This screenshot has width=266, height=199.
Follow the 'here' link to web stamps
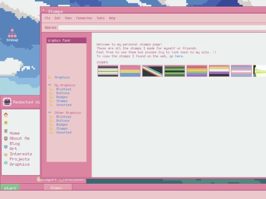179,56
